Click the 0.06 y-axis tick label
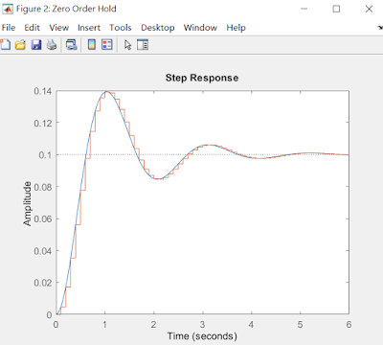383x345 pixels. point(43,218)
